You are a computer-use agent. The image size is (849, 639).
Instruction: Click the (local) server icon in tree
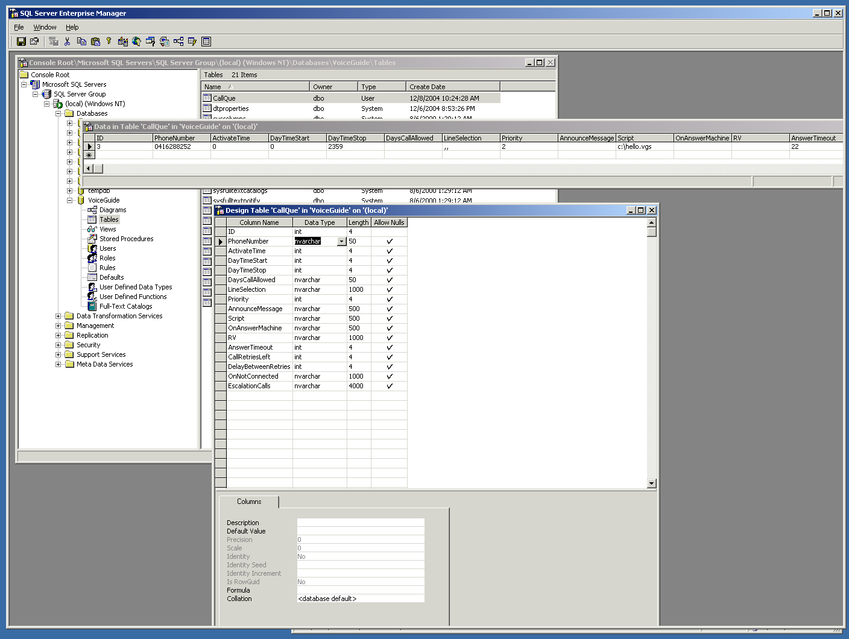click(58, 104)
